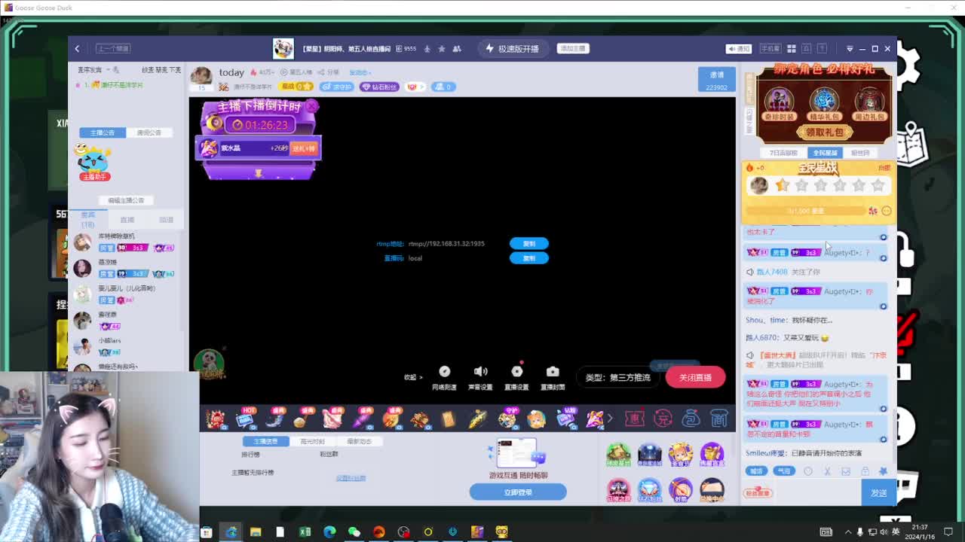This screenshot has width=965, height=542.
Task: Click the grid layout icon in title bar
Action: pyautogui.click(x=792, y=49)
